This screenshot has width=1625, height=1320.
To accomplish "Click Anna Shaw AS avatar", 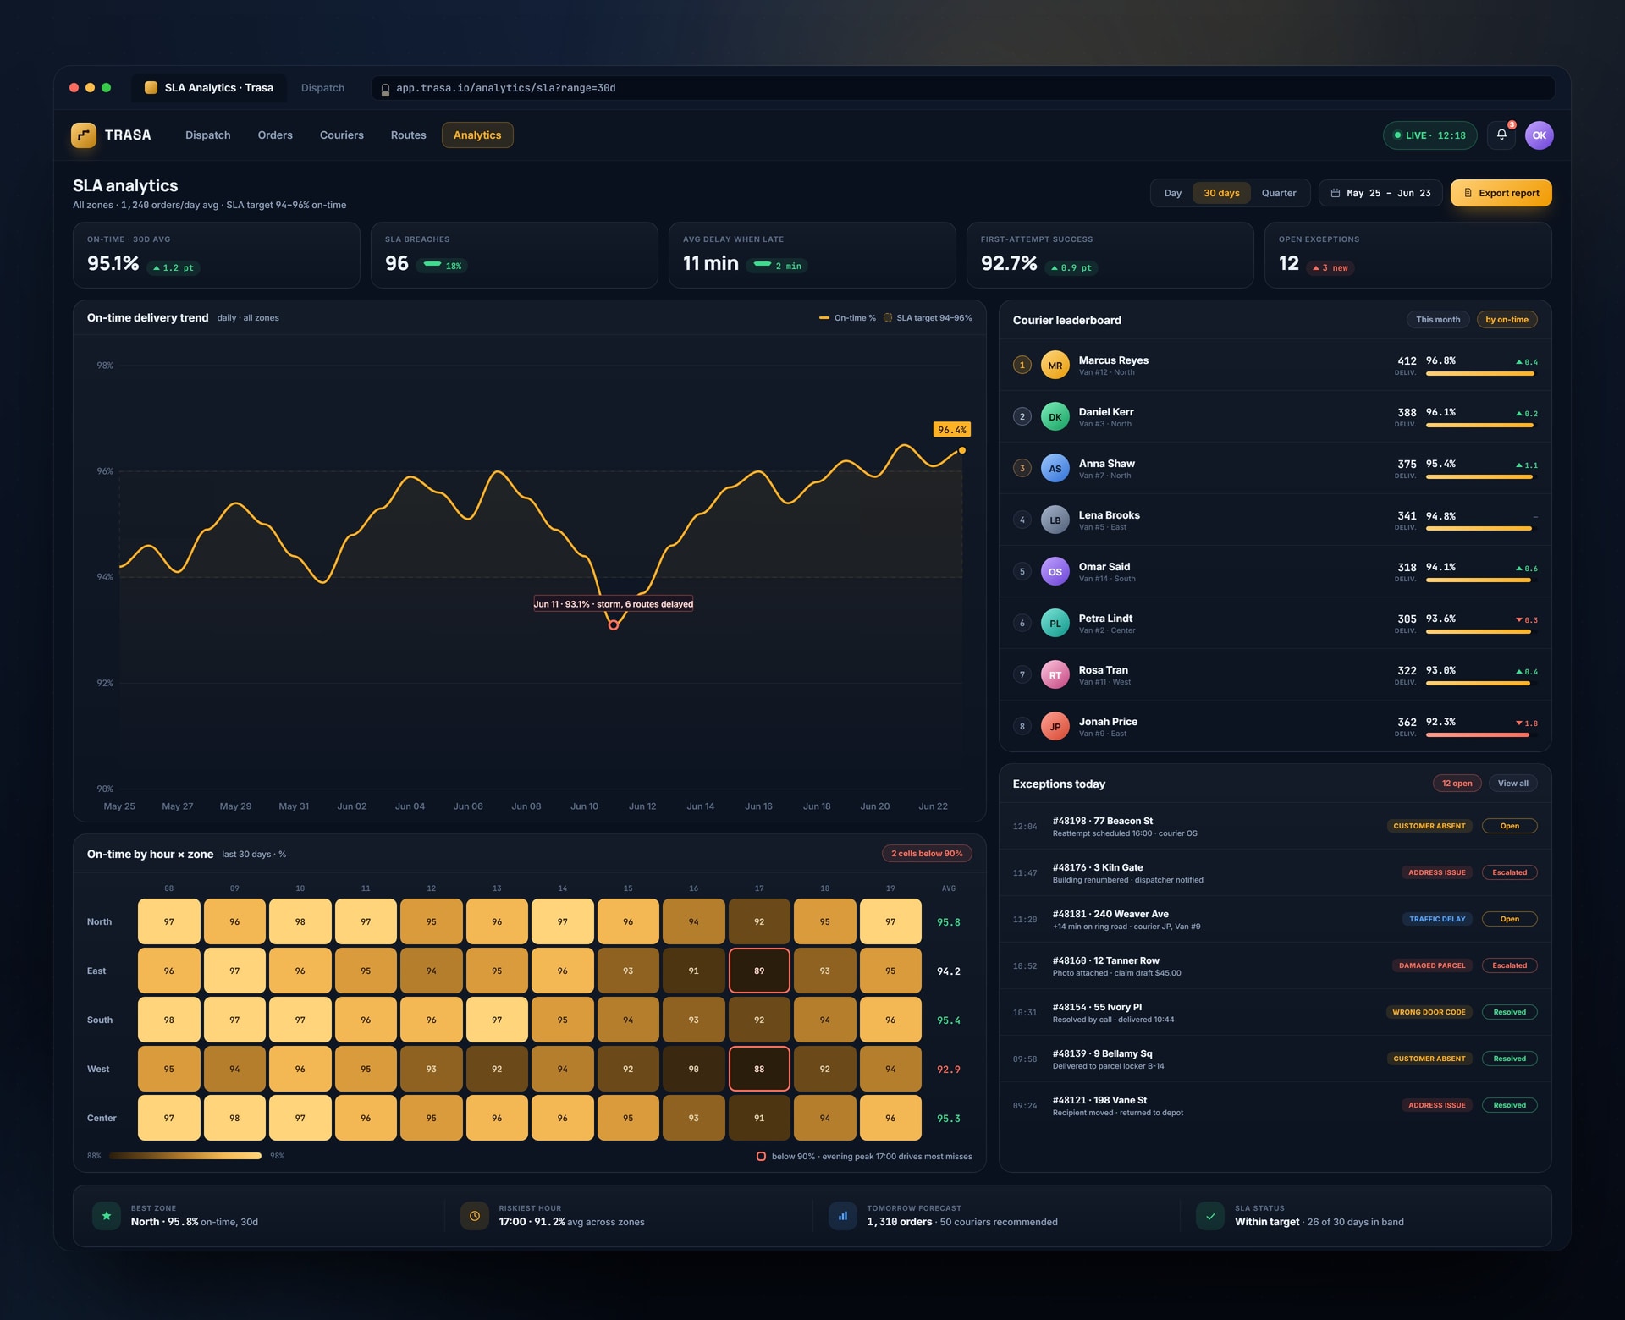I will click(x=1055, y=469).
